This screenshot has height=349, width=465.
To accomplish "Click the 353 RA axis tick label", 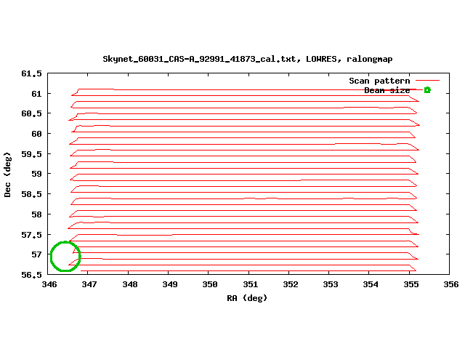I will [x=331, y=284].
